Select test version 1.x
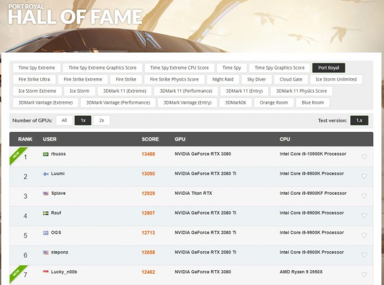 359,121
